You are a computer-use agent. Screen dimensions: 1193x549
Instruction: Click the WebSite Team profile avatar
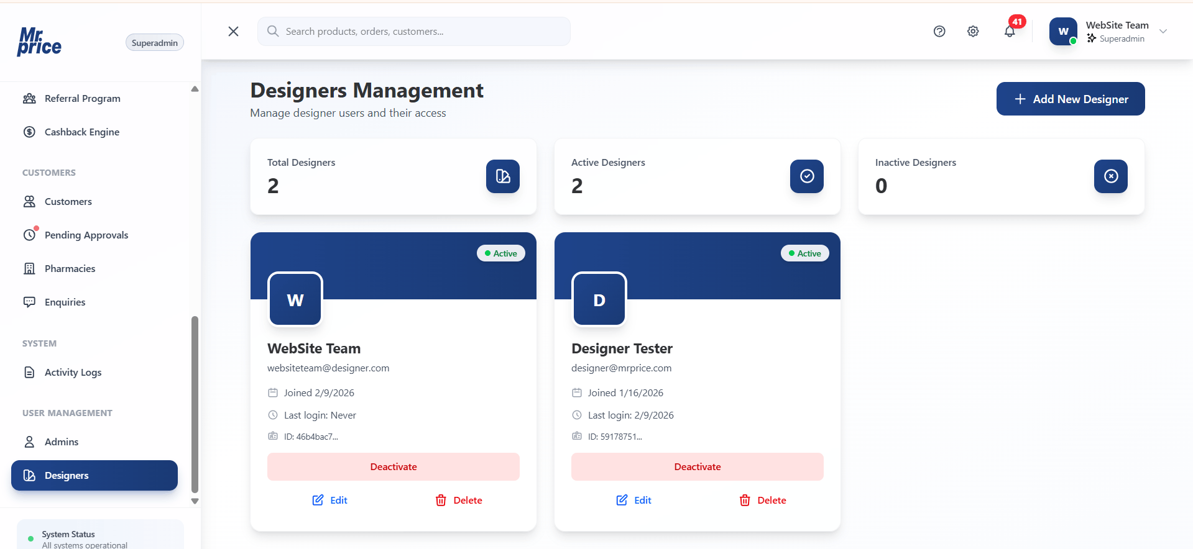tap(1063, 31)
